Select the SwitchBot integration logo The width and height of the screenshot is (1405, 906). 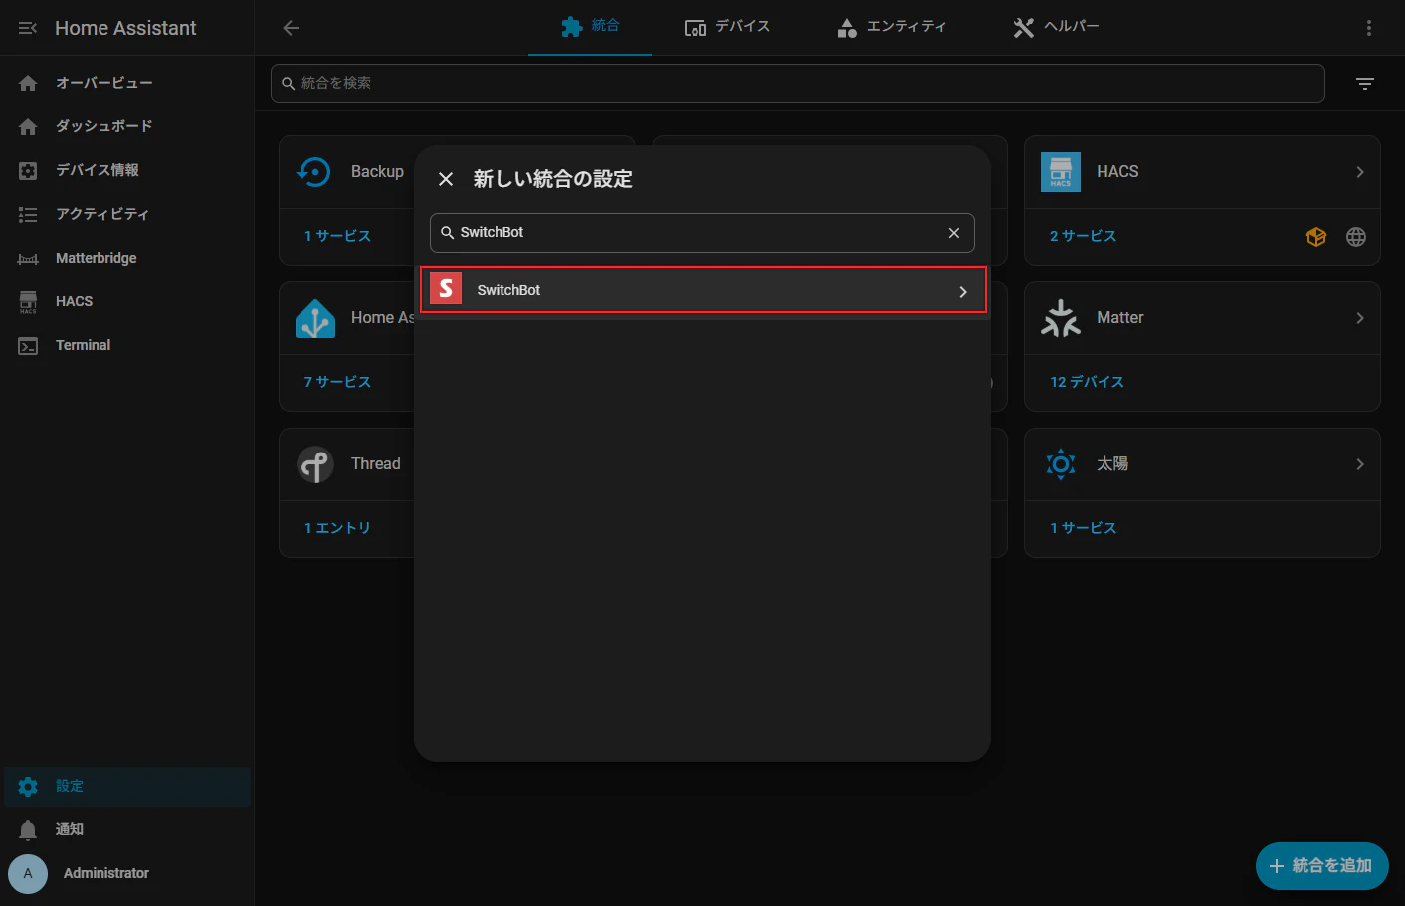446,289
